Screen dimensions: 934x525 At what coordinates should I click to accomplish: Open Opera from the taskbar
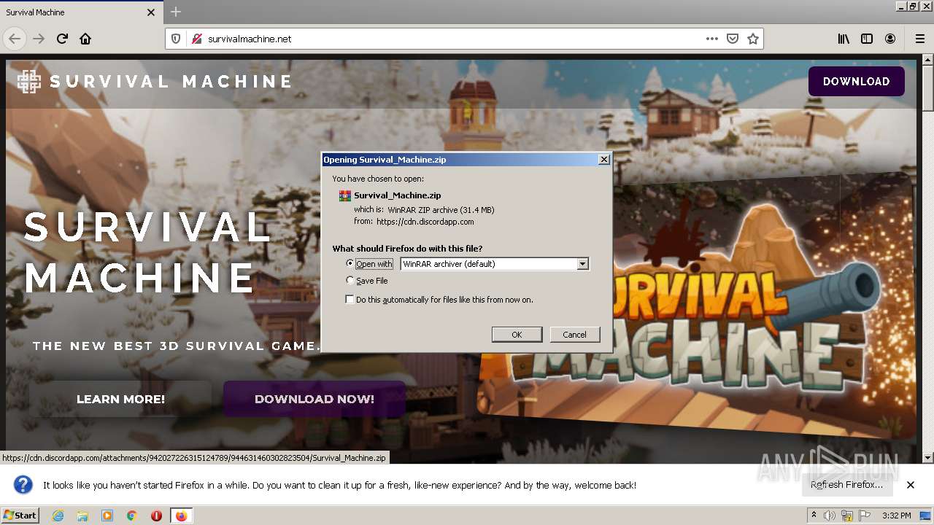pos(156,516)
